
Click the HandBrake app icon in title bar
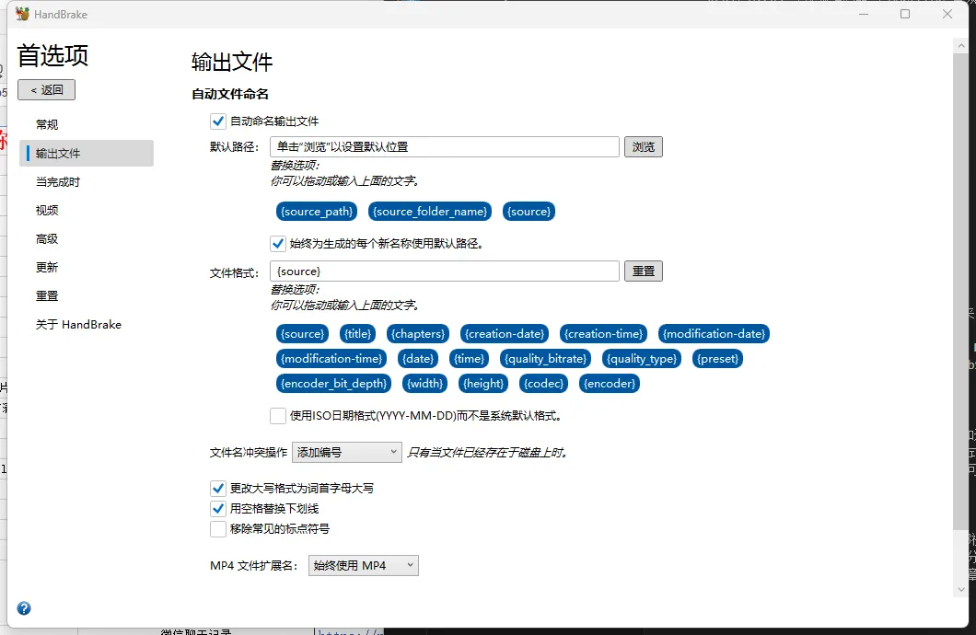pos(22,14)
